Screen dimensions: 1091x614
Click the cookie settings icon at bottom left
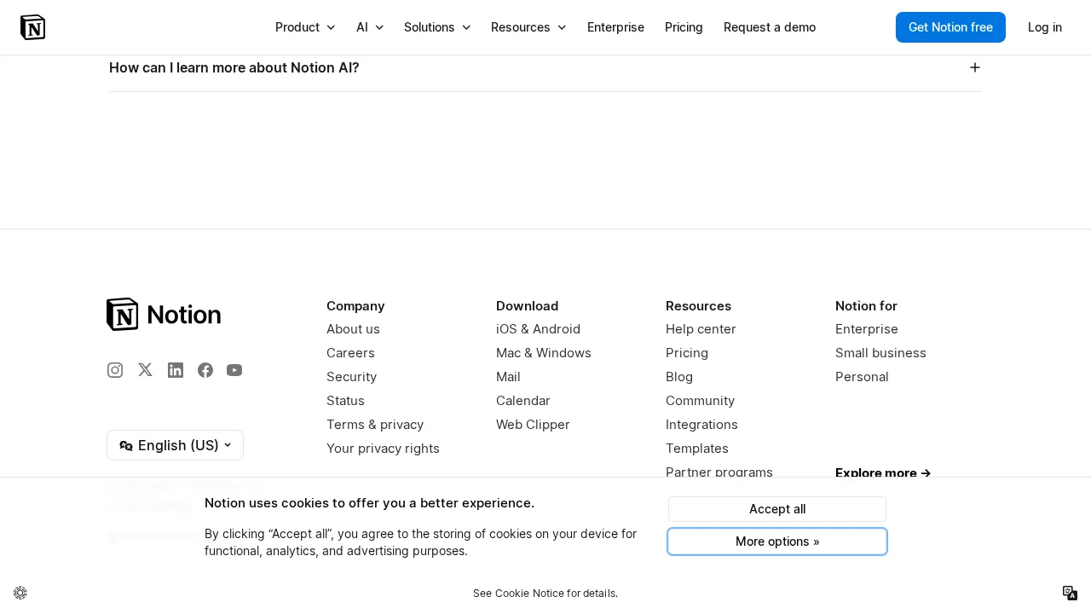[x=20, y=593]
